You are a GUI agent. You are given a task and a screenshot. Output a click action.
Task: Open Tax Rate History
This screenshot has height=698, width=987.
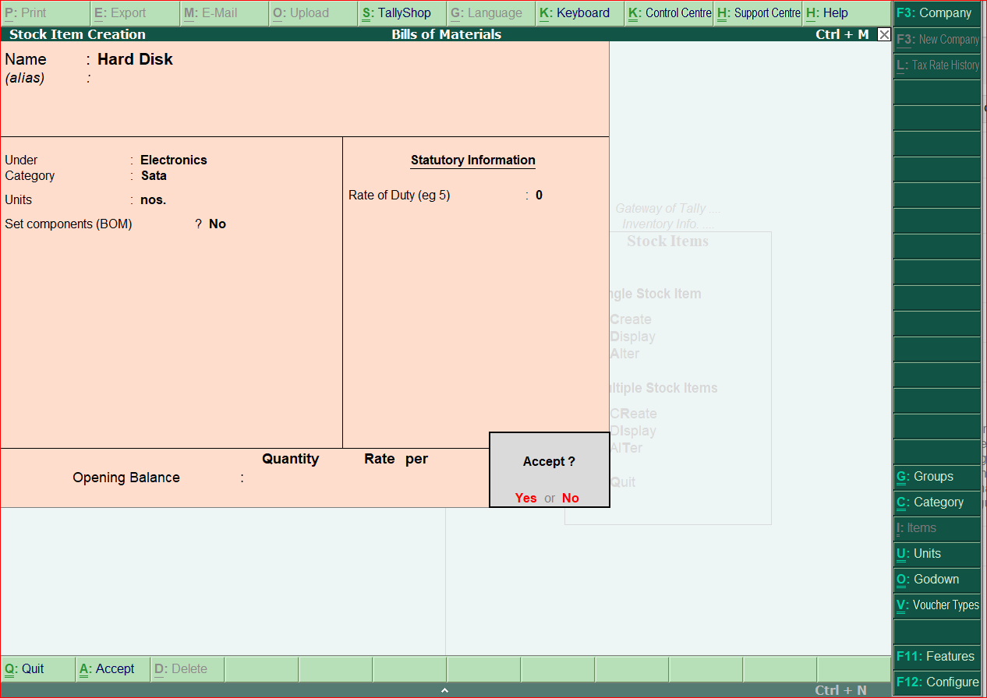click(x=937, y=65)
